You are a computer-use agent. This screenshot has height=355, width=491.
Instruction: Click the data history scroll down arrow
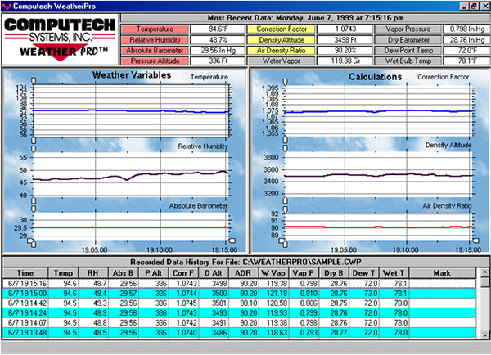484,333
